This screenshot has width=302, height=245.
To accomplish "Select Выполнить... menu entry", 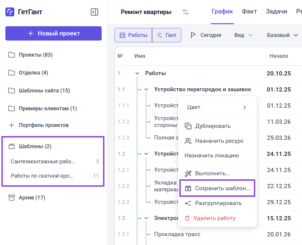I will click(x=217, y=173).
